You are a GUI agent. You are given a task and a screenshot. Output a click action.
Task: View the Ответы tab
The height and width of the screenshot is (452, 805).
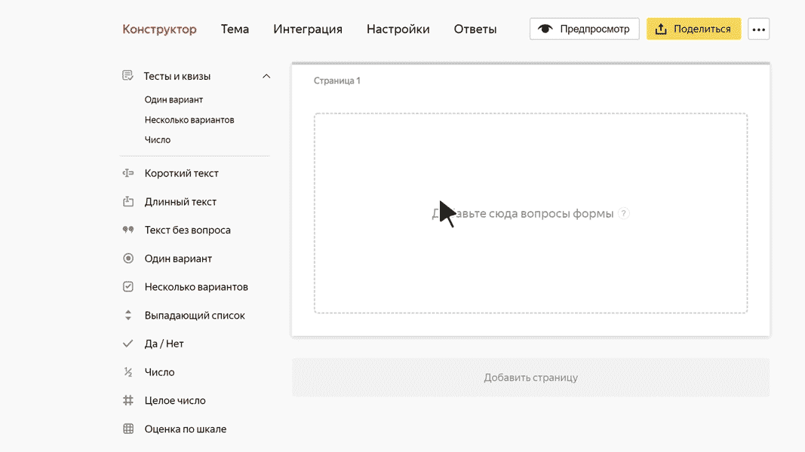tap(475, 29)
